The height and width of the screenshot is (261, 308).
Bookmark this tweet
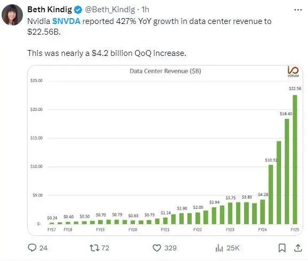[282, 248]
